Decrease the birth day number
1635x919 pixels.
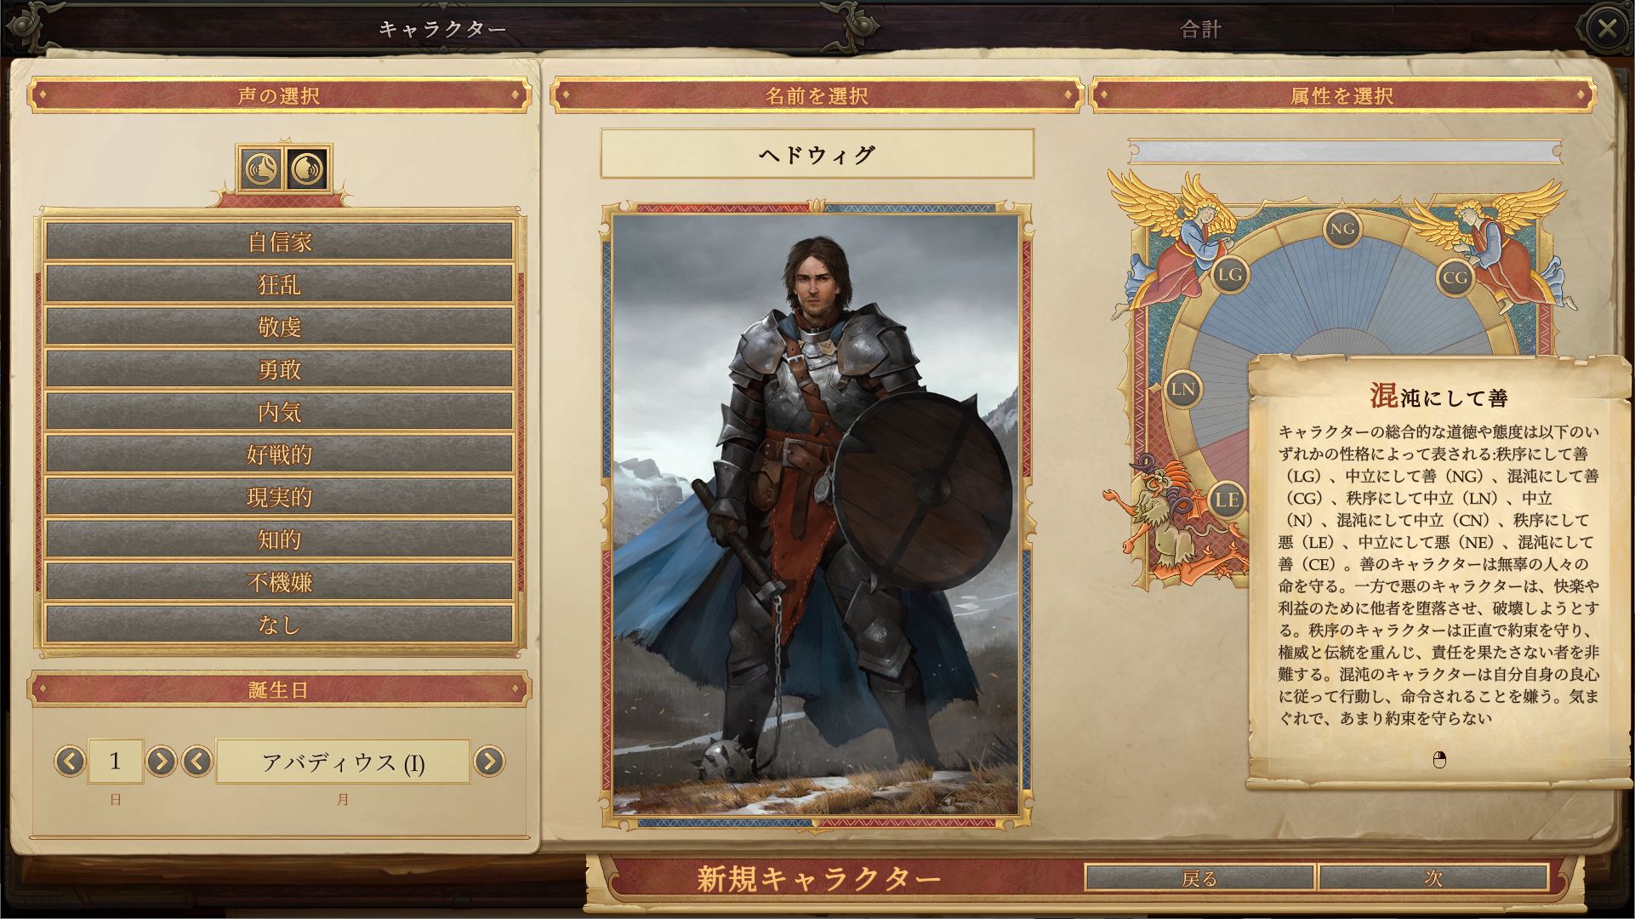click(70, 761)
